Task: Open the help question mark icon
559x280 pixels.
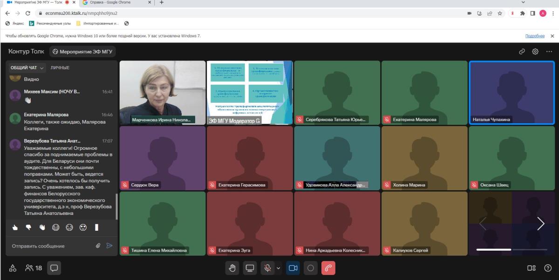Action: click(x=548, y=268)
